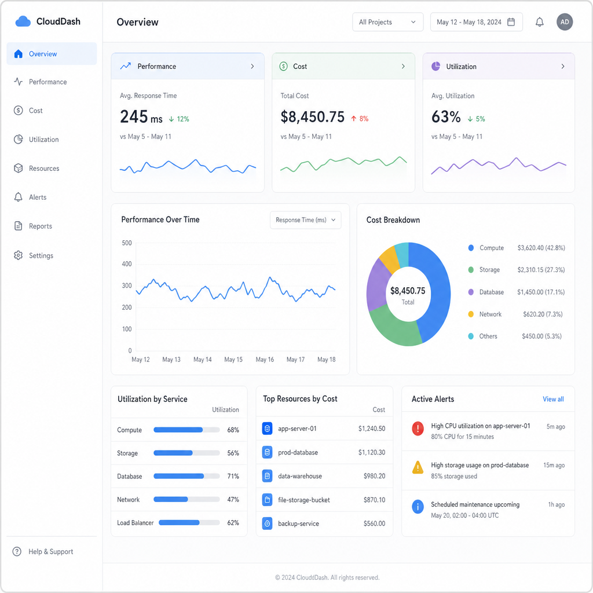Expand the Utilization card chevron
This screenshot has height=593, width=593.
pyautogui.click(x=563, y=66)
